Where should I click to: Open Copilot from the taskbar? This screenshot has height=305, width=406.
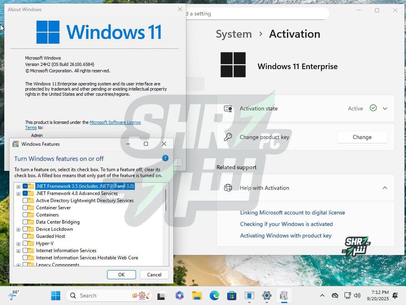[179, 295]
